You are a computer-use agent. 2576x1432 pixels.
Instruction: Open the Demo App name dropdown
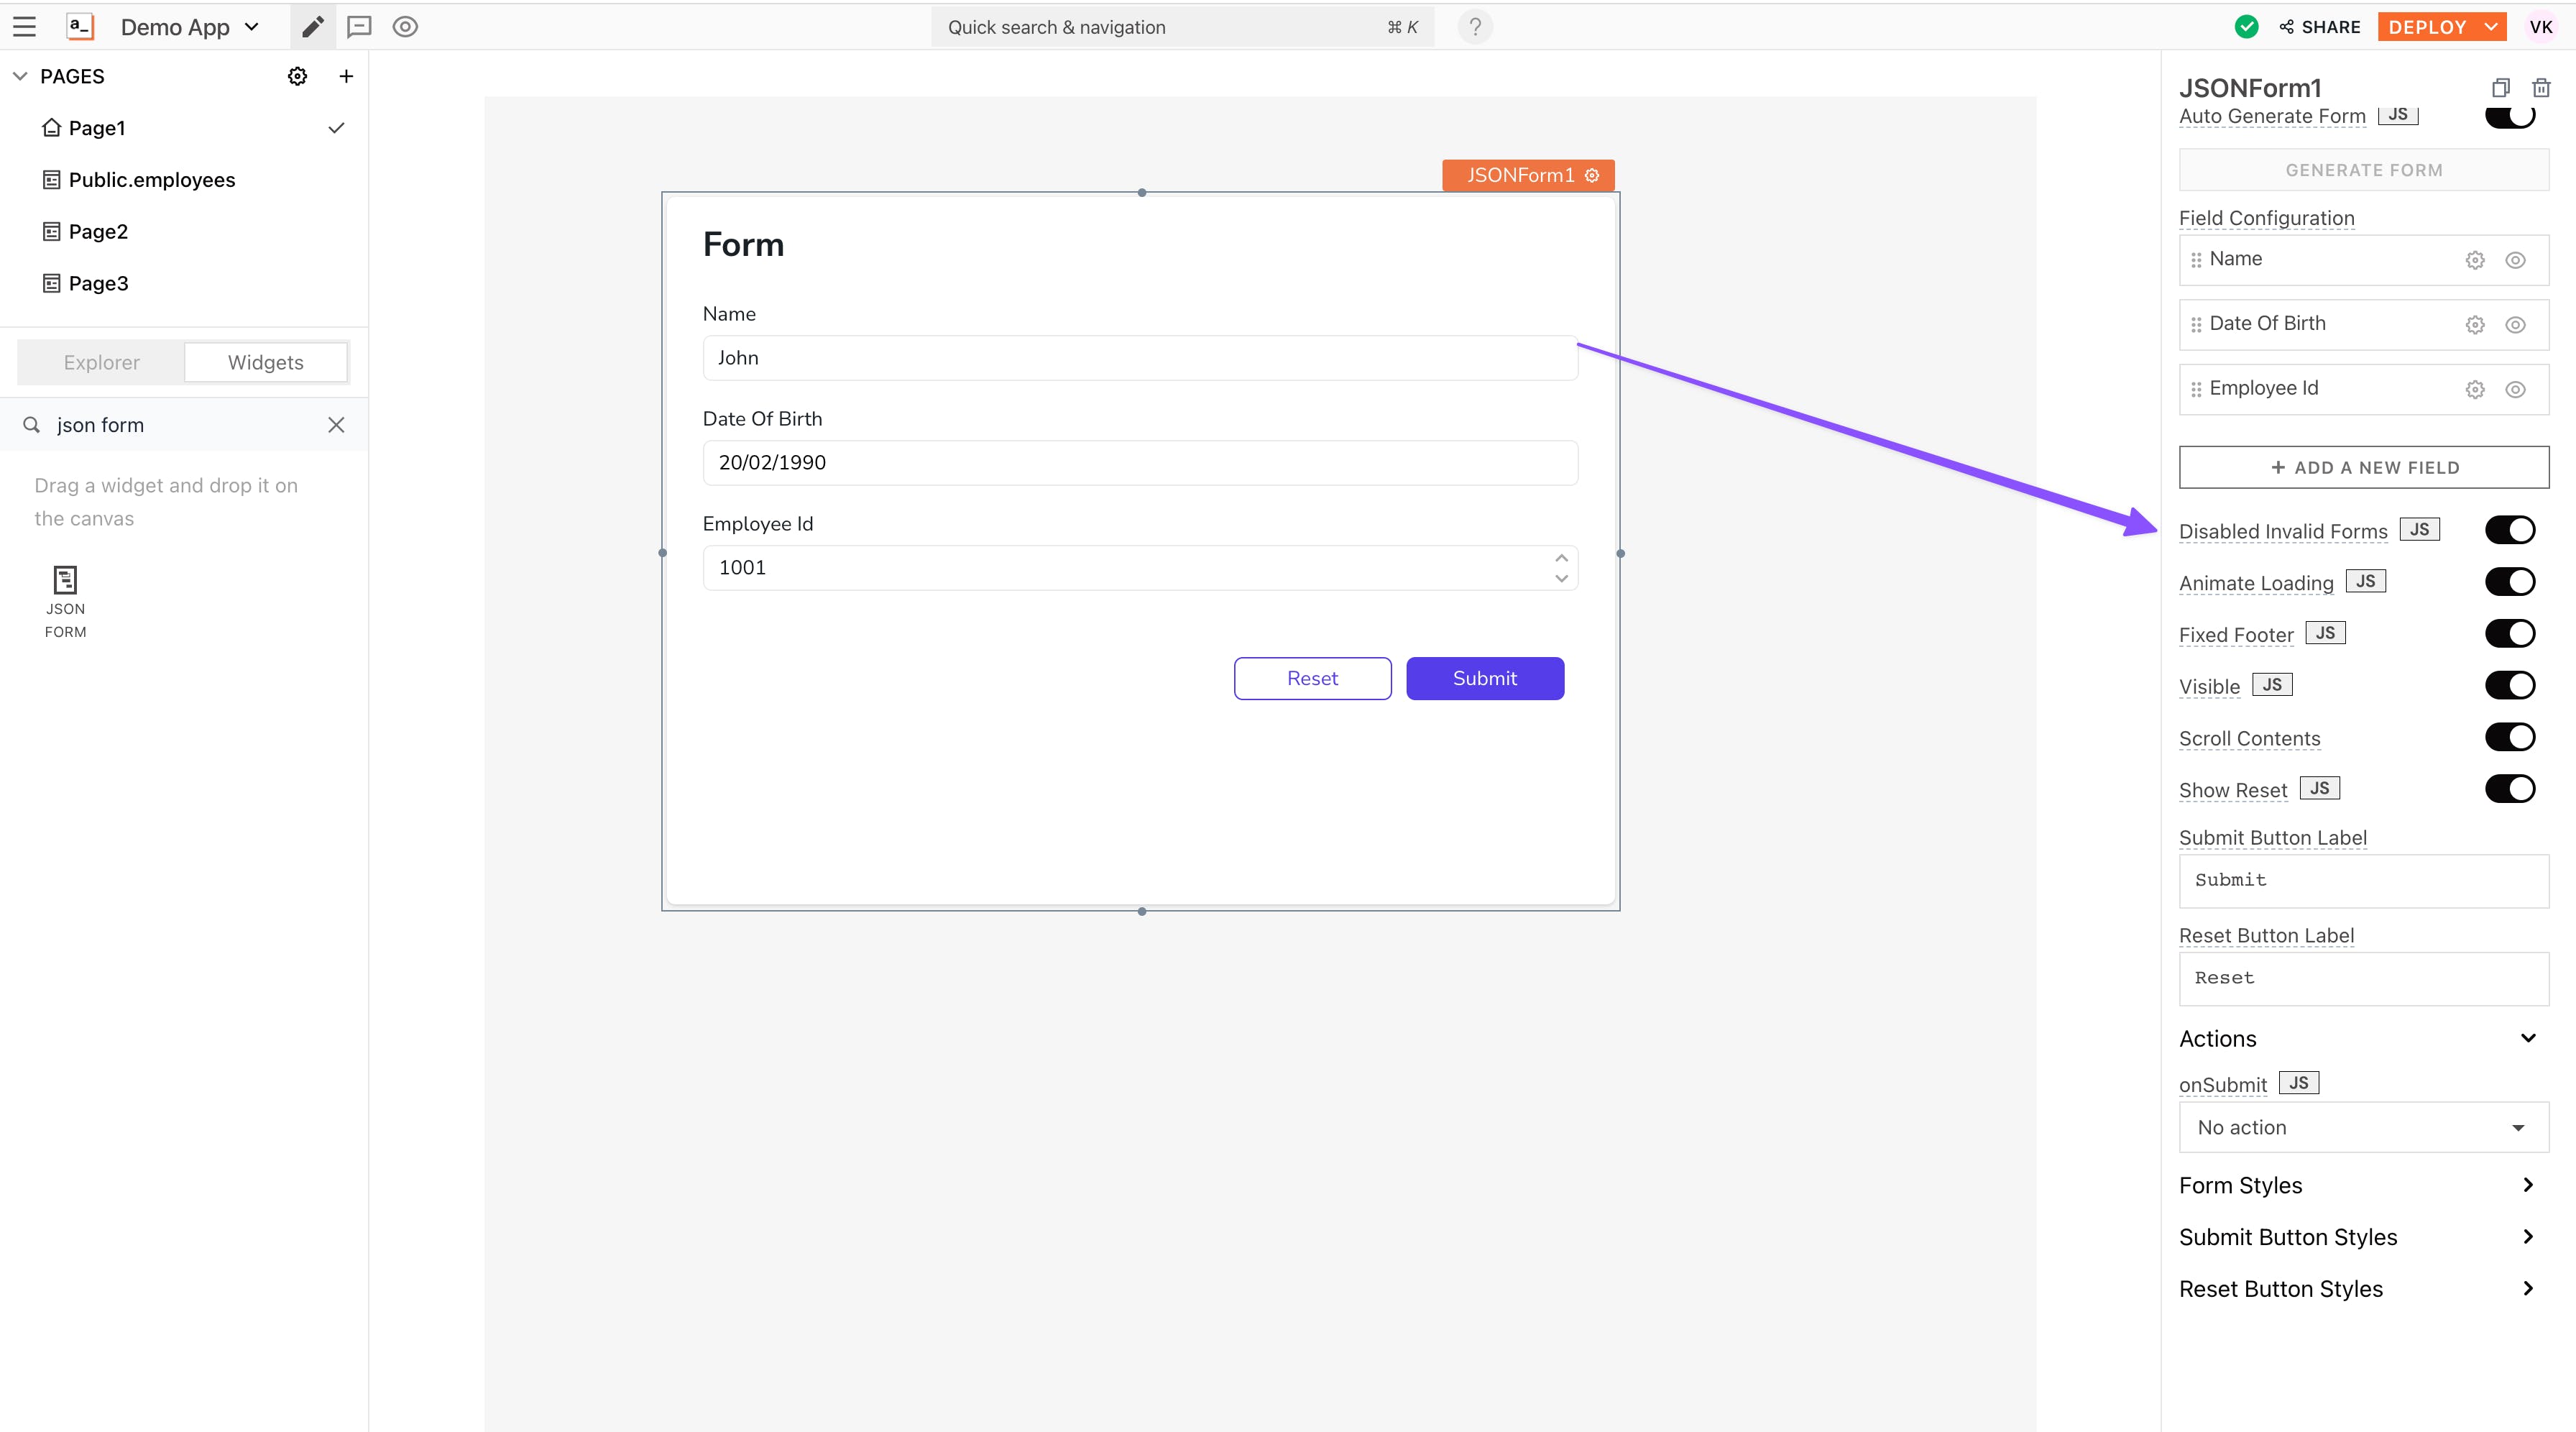[x=190, y=27]
